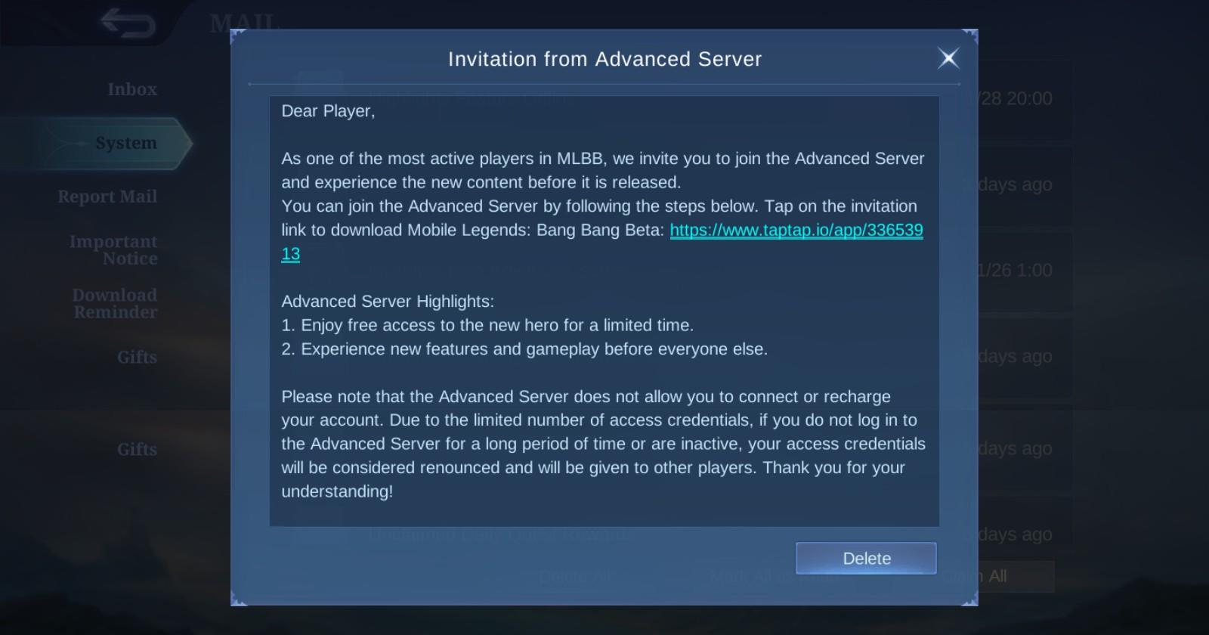Click the MAIL page heading
This screenshot has width=1209, height=635.
(244, 23)
